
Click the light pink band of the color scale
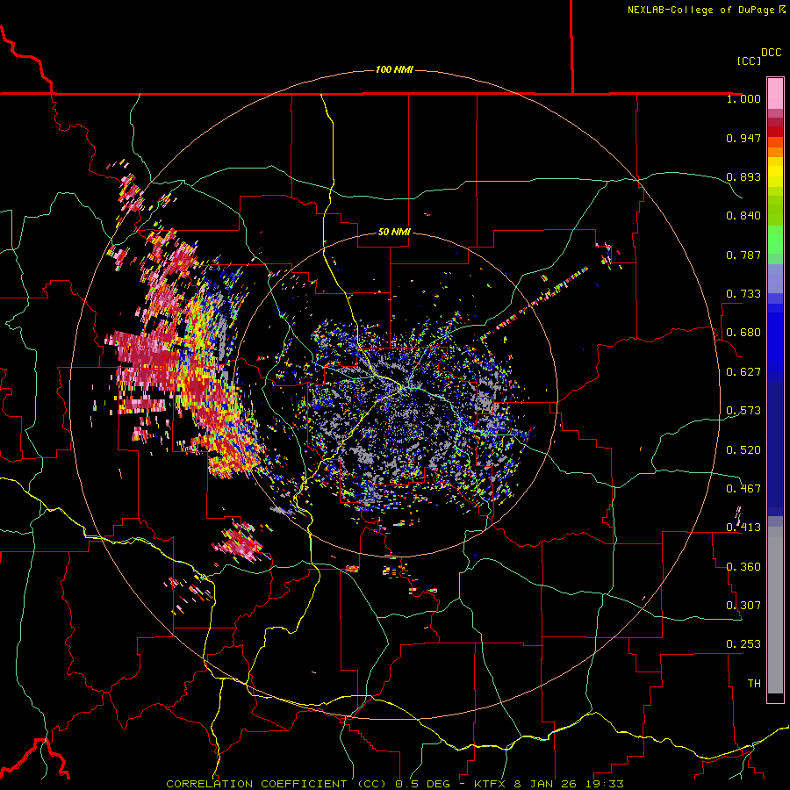[x=775, y=93]
